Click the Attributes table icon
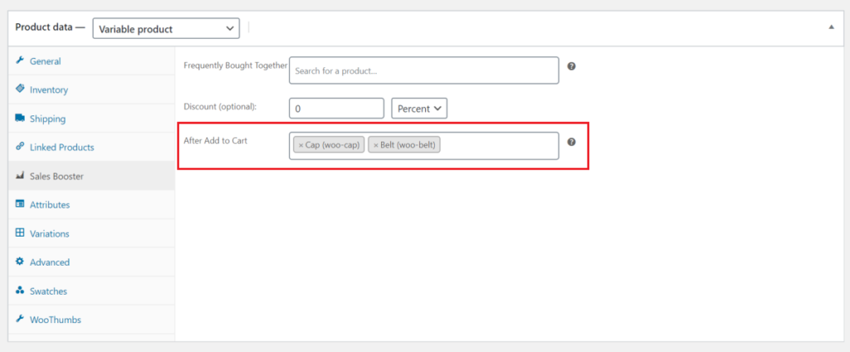 click(x=20, y=204)
